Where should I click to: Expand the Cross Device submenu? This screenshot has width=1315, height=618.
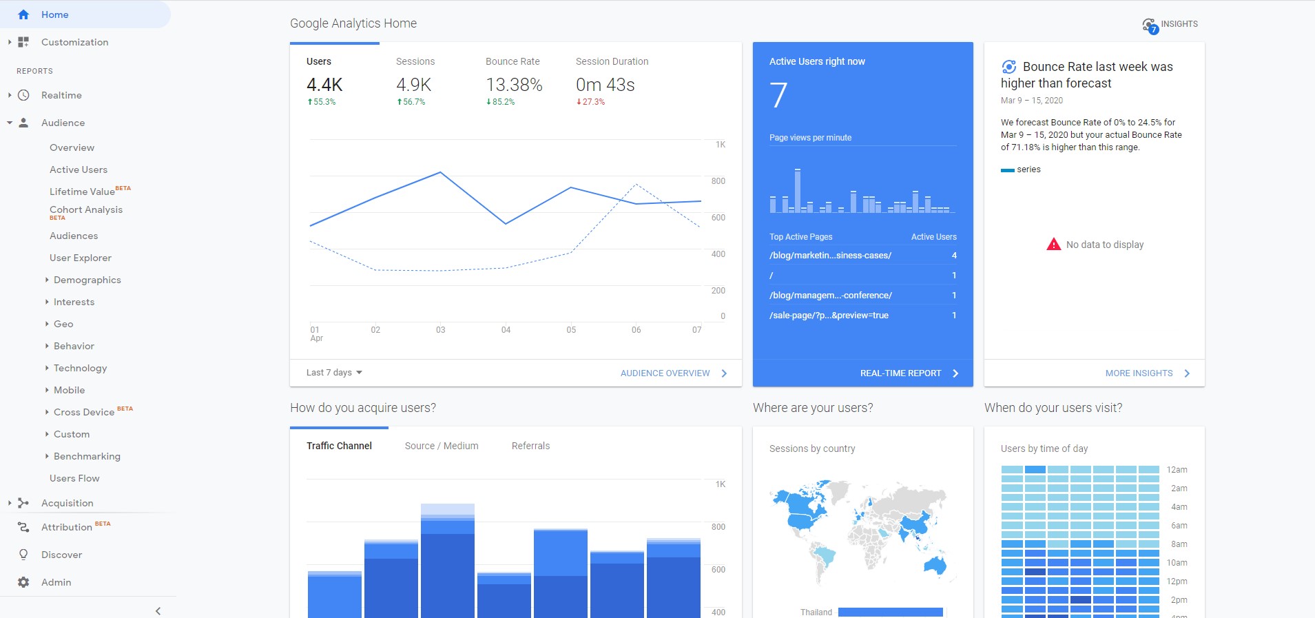47,412
